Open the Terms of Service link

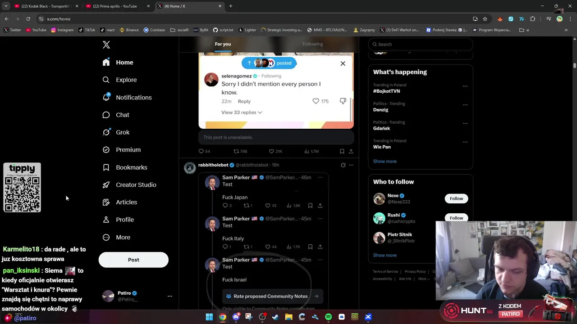[x=385, y=271]
